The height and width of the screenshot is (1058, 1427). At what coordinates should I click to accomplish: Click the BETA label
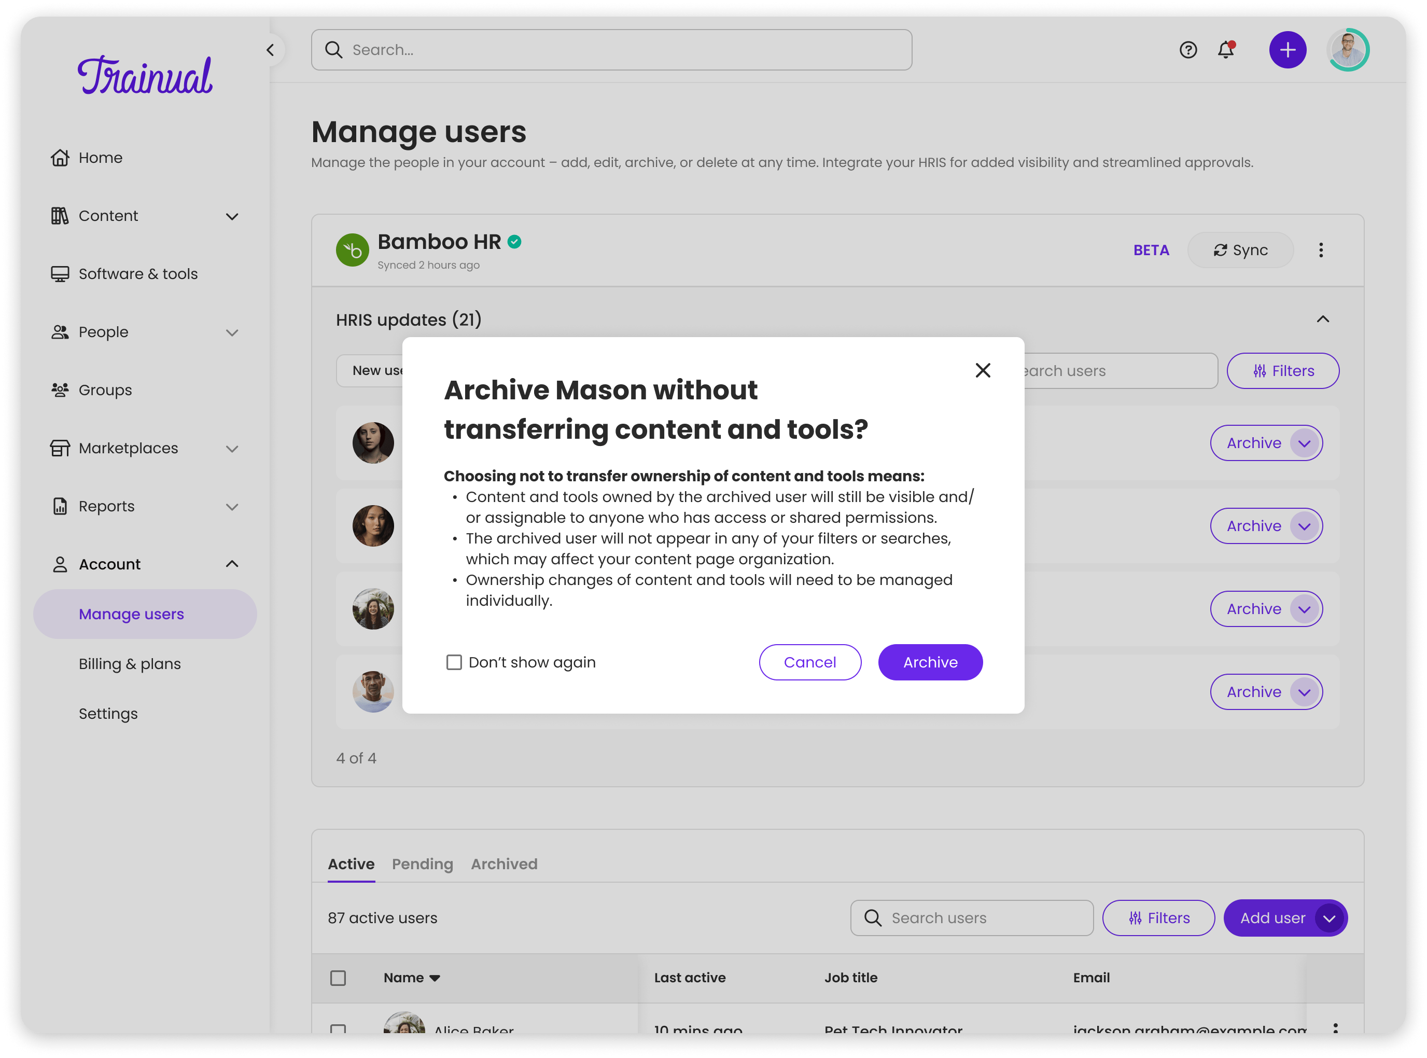coord(1151,250)
